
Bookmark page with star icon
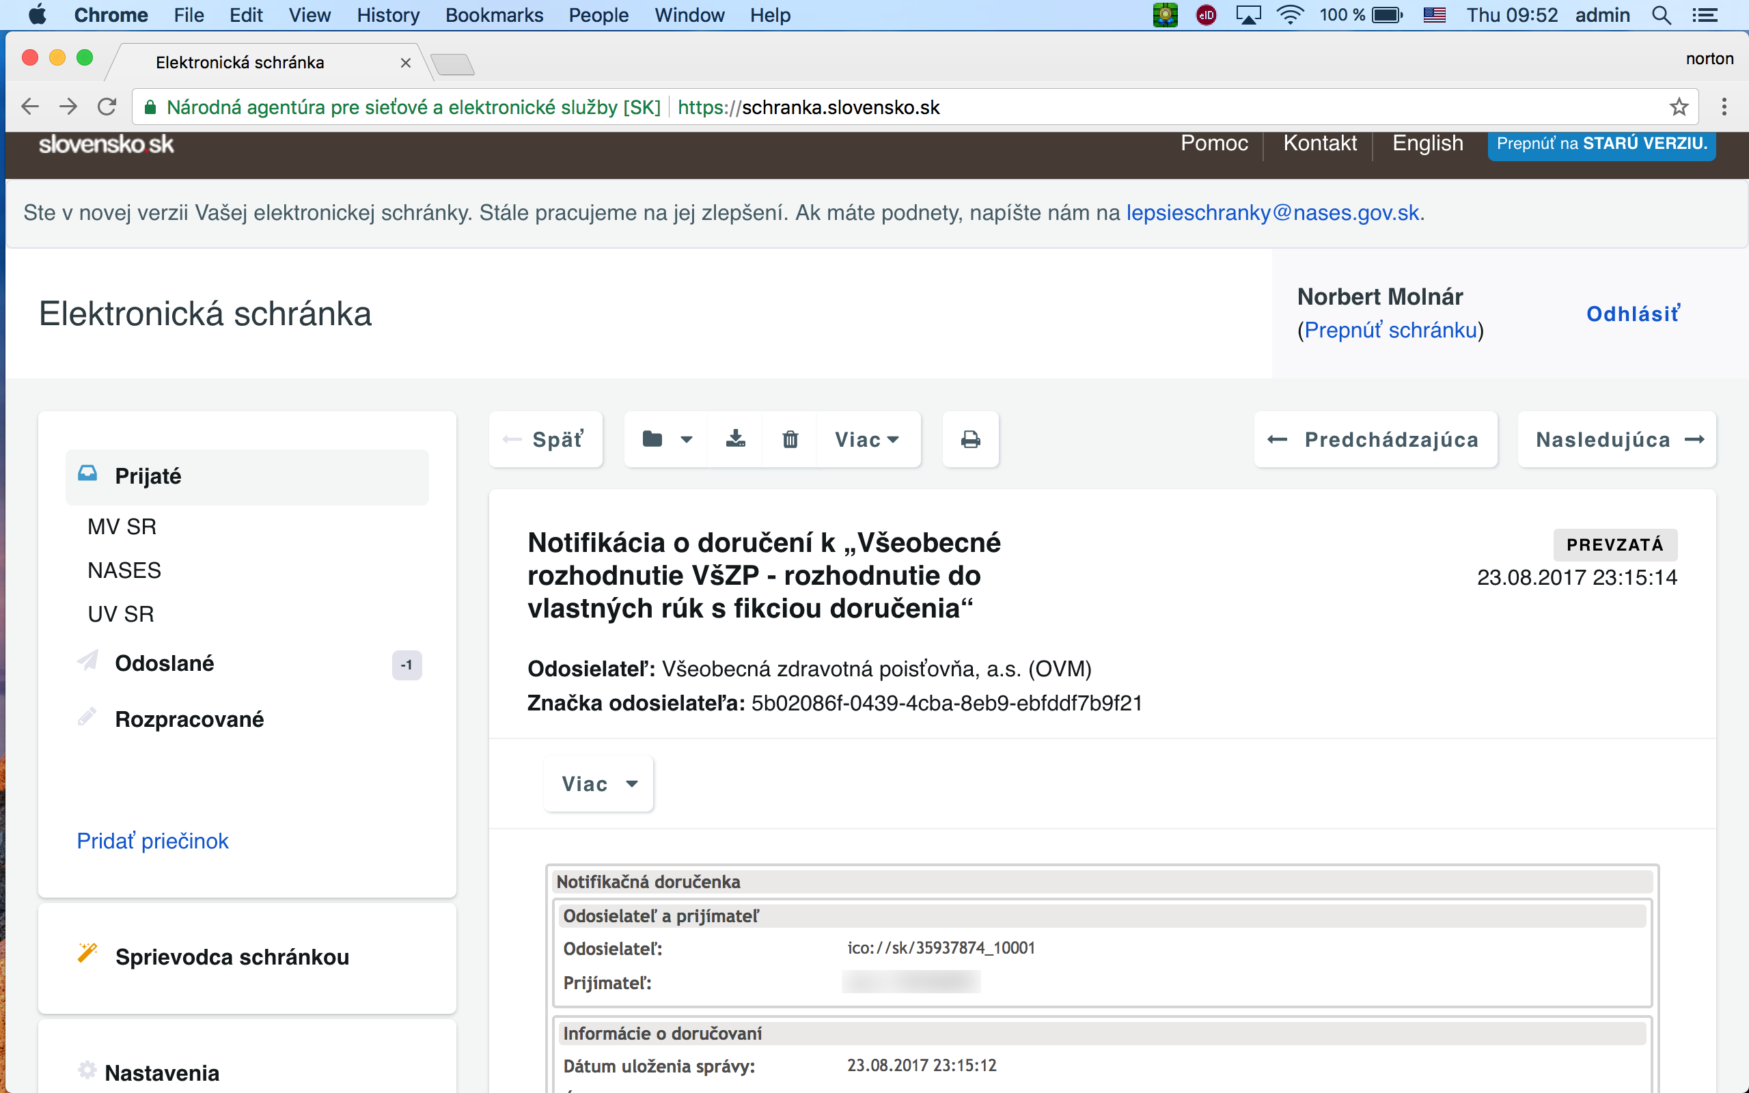tap(1678, 107)
